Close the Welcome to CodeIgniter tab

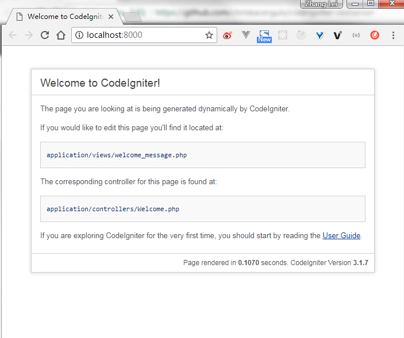coord(111,17)
